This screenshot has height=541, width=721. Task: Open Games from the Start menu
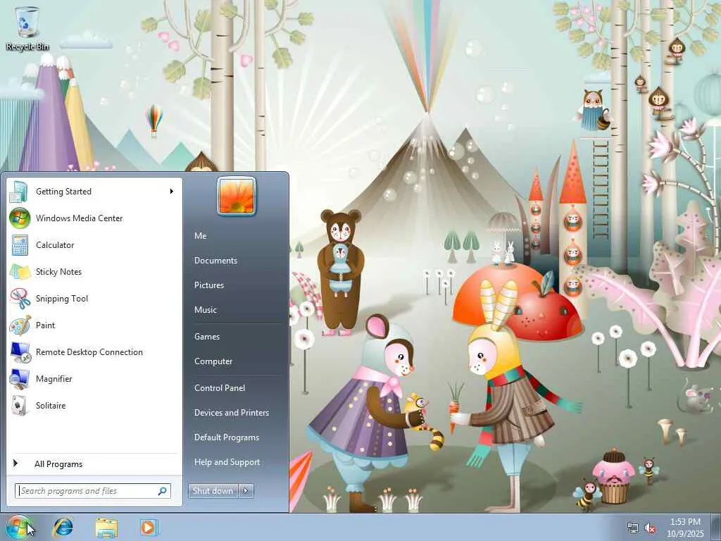click(x=207, y=337)
